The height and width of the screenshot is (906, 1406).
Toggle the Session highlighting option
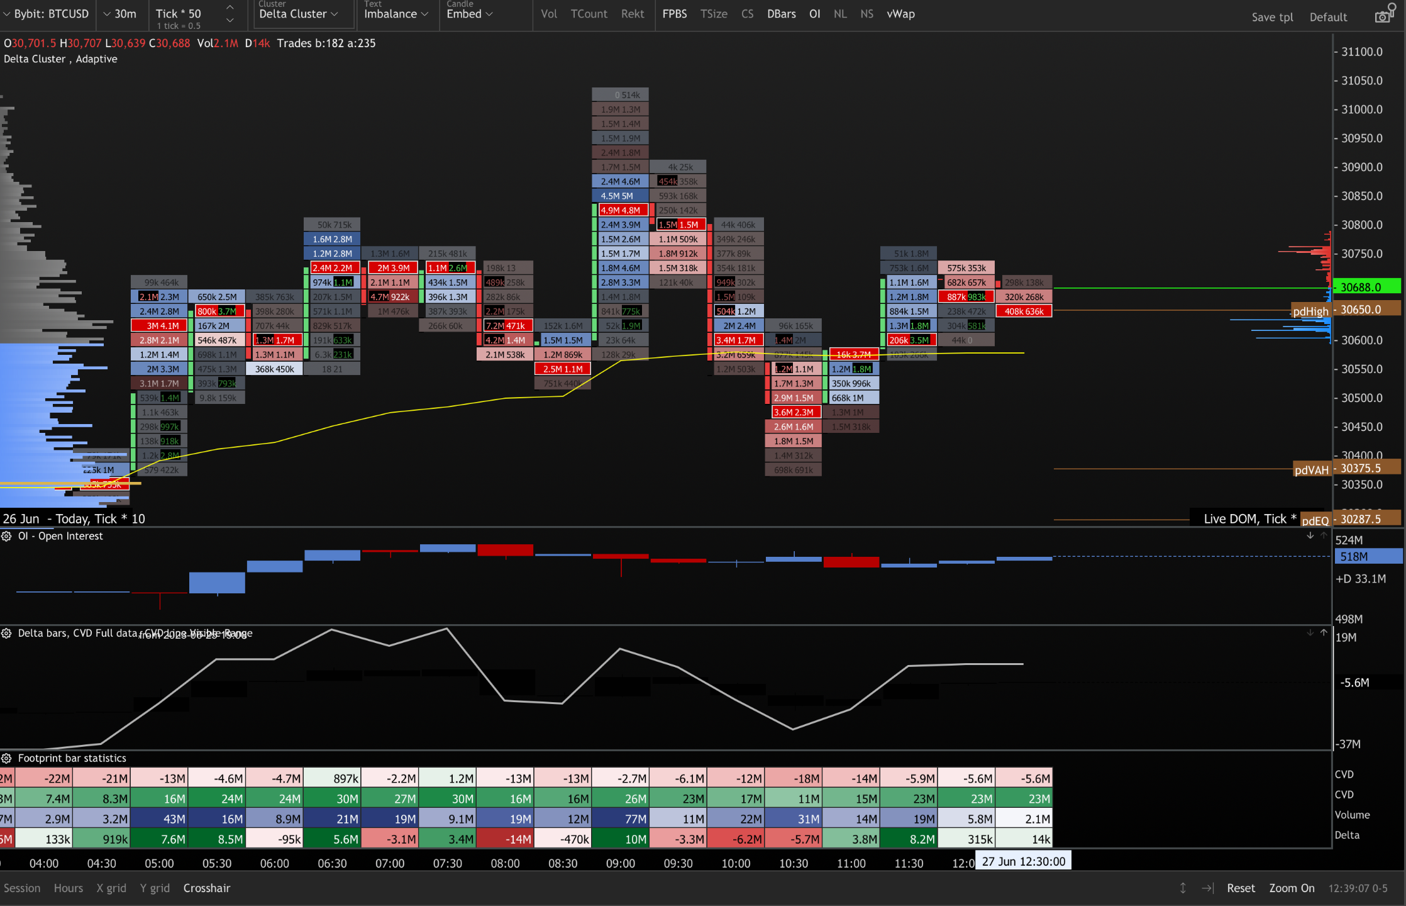tap(23, 888)
